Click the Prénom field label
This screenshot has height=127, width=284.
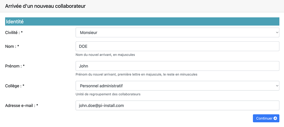point(13,66)
